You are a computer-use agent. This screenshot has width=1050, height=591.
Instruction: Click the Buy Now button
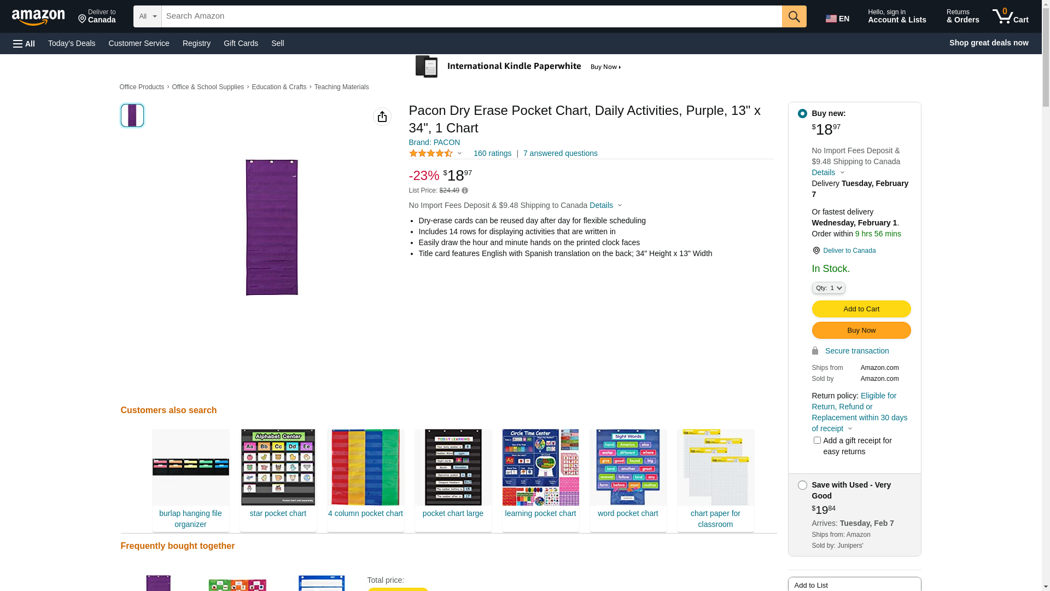(861, 331)
